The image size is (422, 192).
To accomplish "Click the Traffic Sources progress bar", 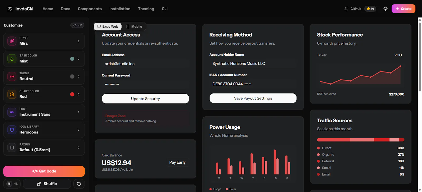I will click(361, 140).
